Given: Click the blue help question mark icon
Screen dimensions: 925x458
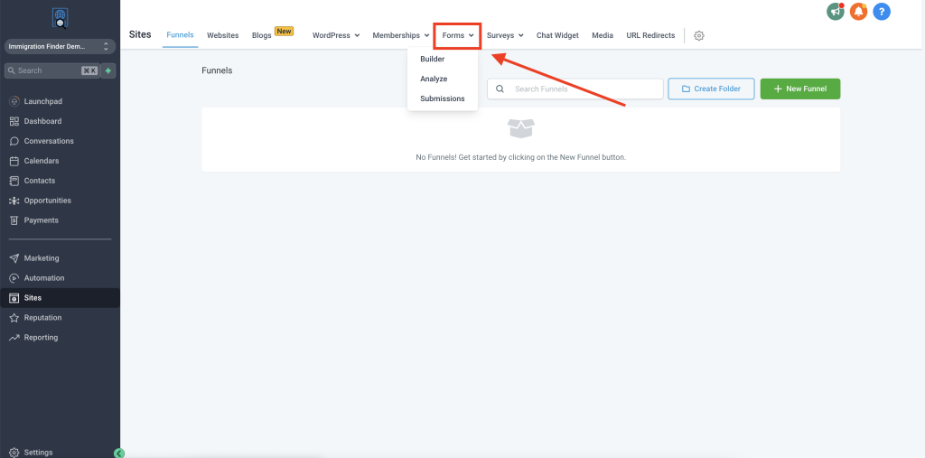Looking at the screenshot, I should (882, 12).
